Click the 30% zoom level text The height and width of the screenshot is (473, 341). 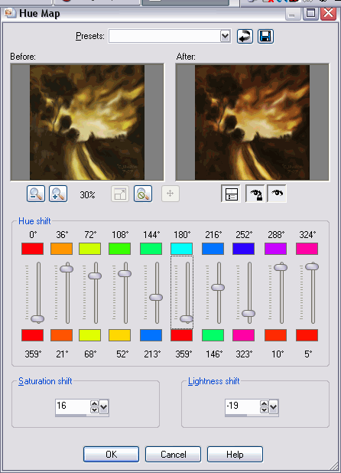click(x=87, y=195)
